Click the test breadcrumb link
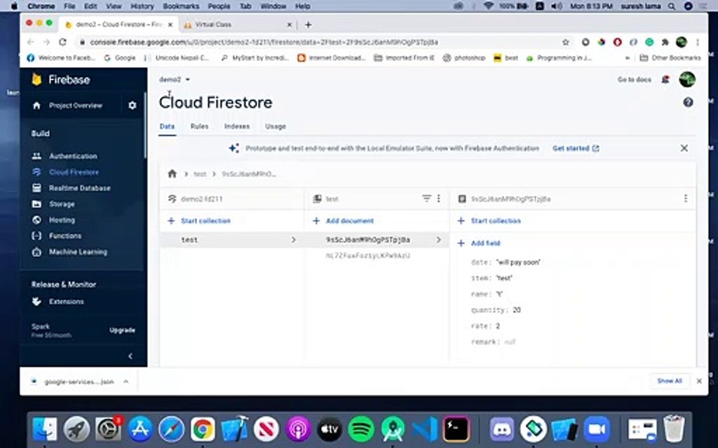 [199, 174]
